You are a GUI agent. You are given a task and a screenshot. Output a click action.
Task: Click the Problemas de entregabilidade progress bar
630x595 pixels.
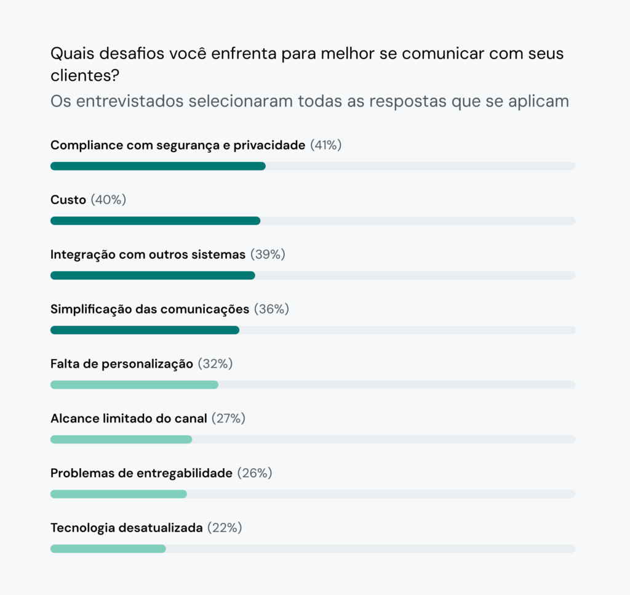click(x=118, y=494)
